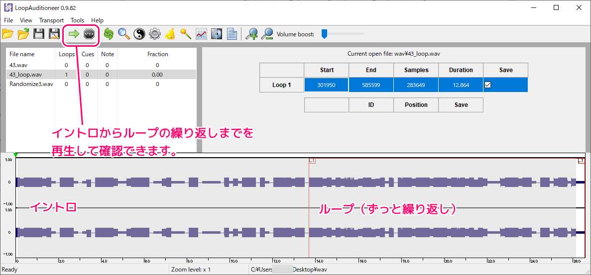This screenshot has width=591, height=275.
Task: Click the green swirl loop icon
Action: pos(108,34)
